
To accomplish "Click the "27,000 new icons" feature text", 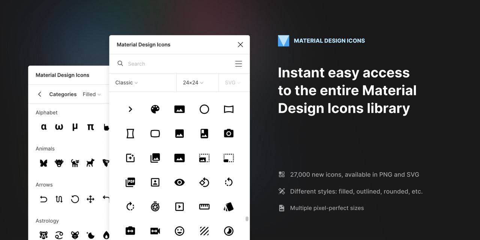I will pos(354,174).
